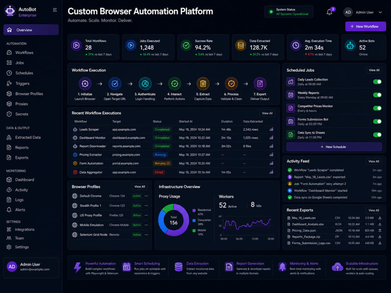Collapse the sidebar with the menu icon
The width and height of the screenshot is (391, 293).
[55, 10]
